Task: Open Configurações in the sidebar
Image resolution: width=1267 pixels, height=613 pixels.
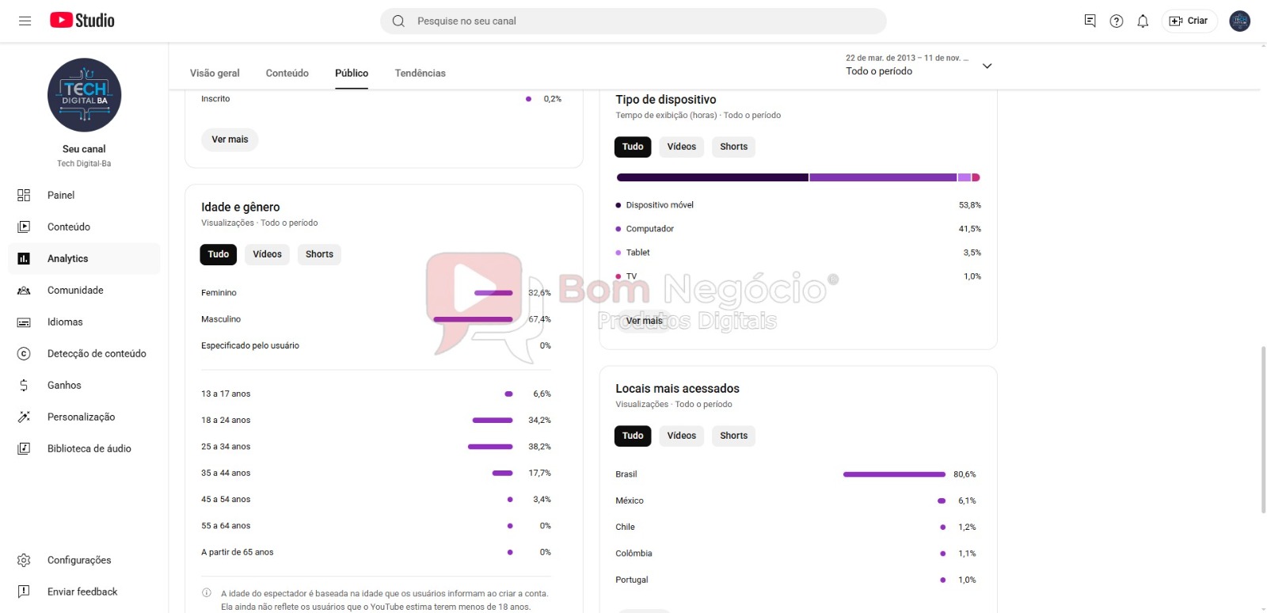Action: 79,560
